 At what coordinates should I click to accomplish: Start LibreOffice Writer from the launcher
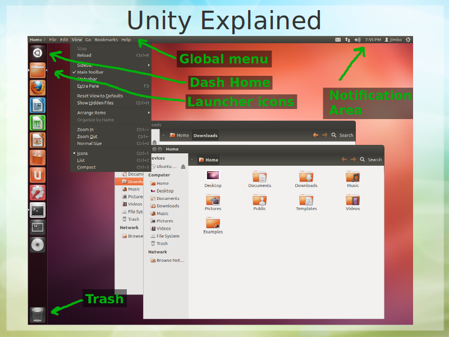click(x=38, y=105)
